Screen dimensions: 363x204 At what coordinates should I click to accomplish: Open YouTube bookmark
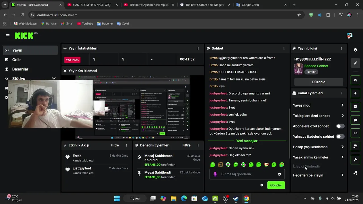pos(85,24)
